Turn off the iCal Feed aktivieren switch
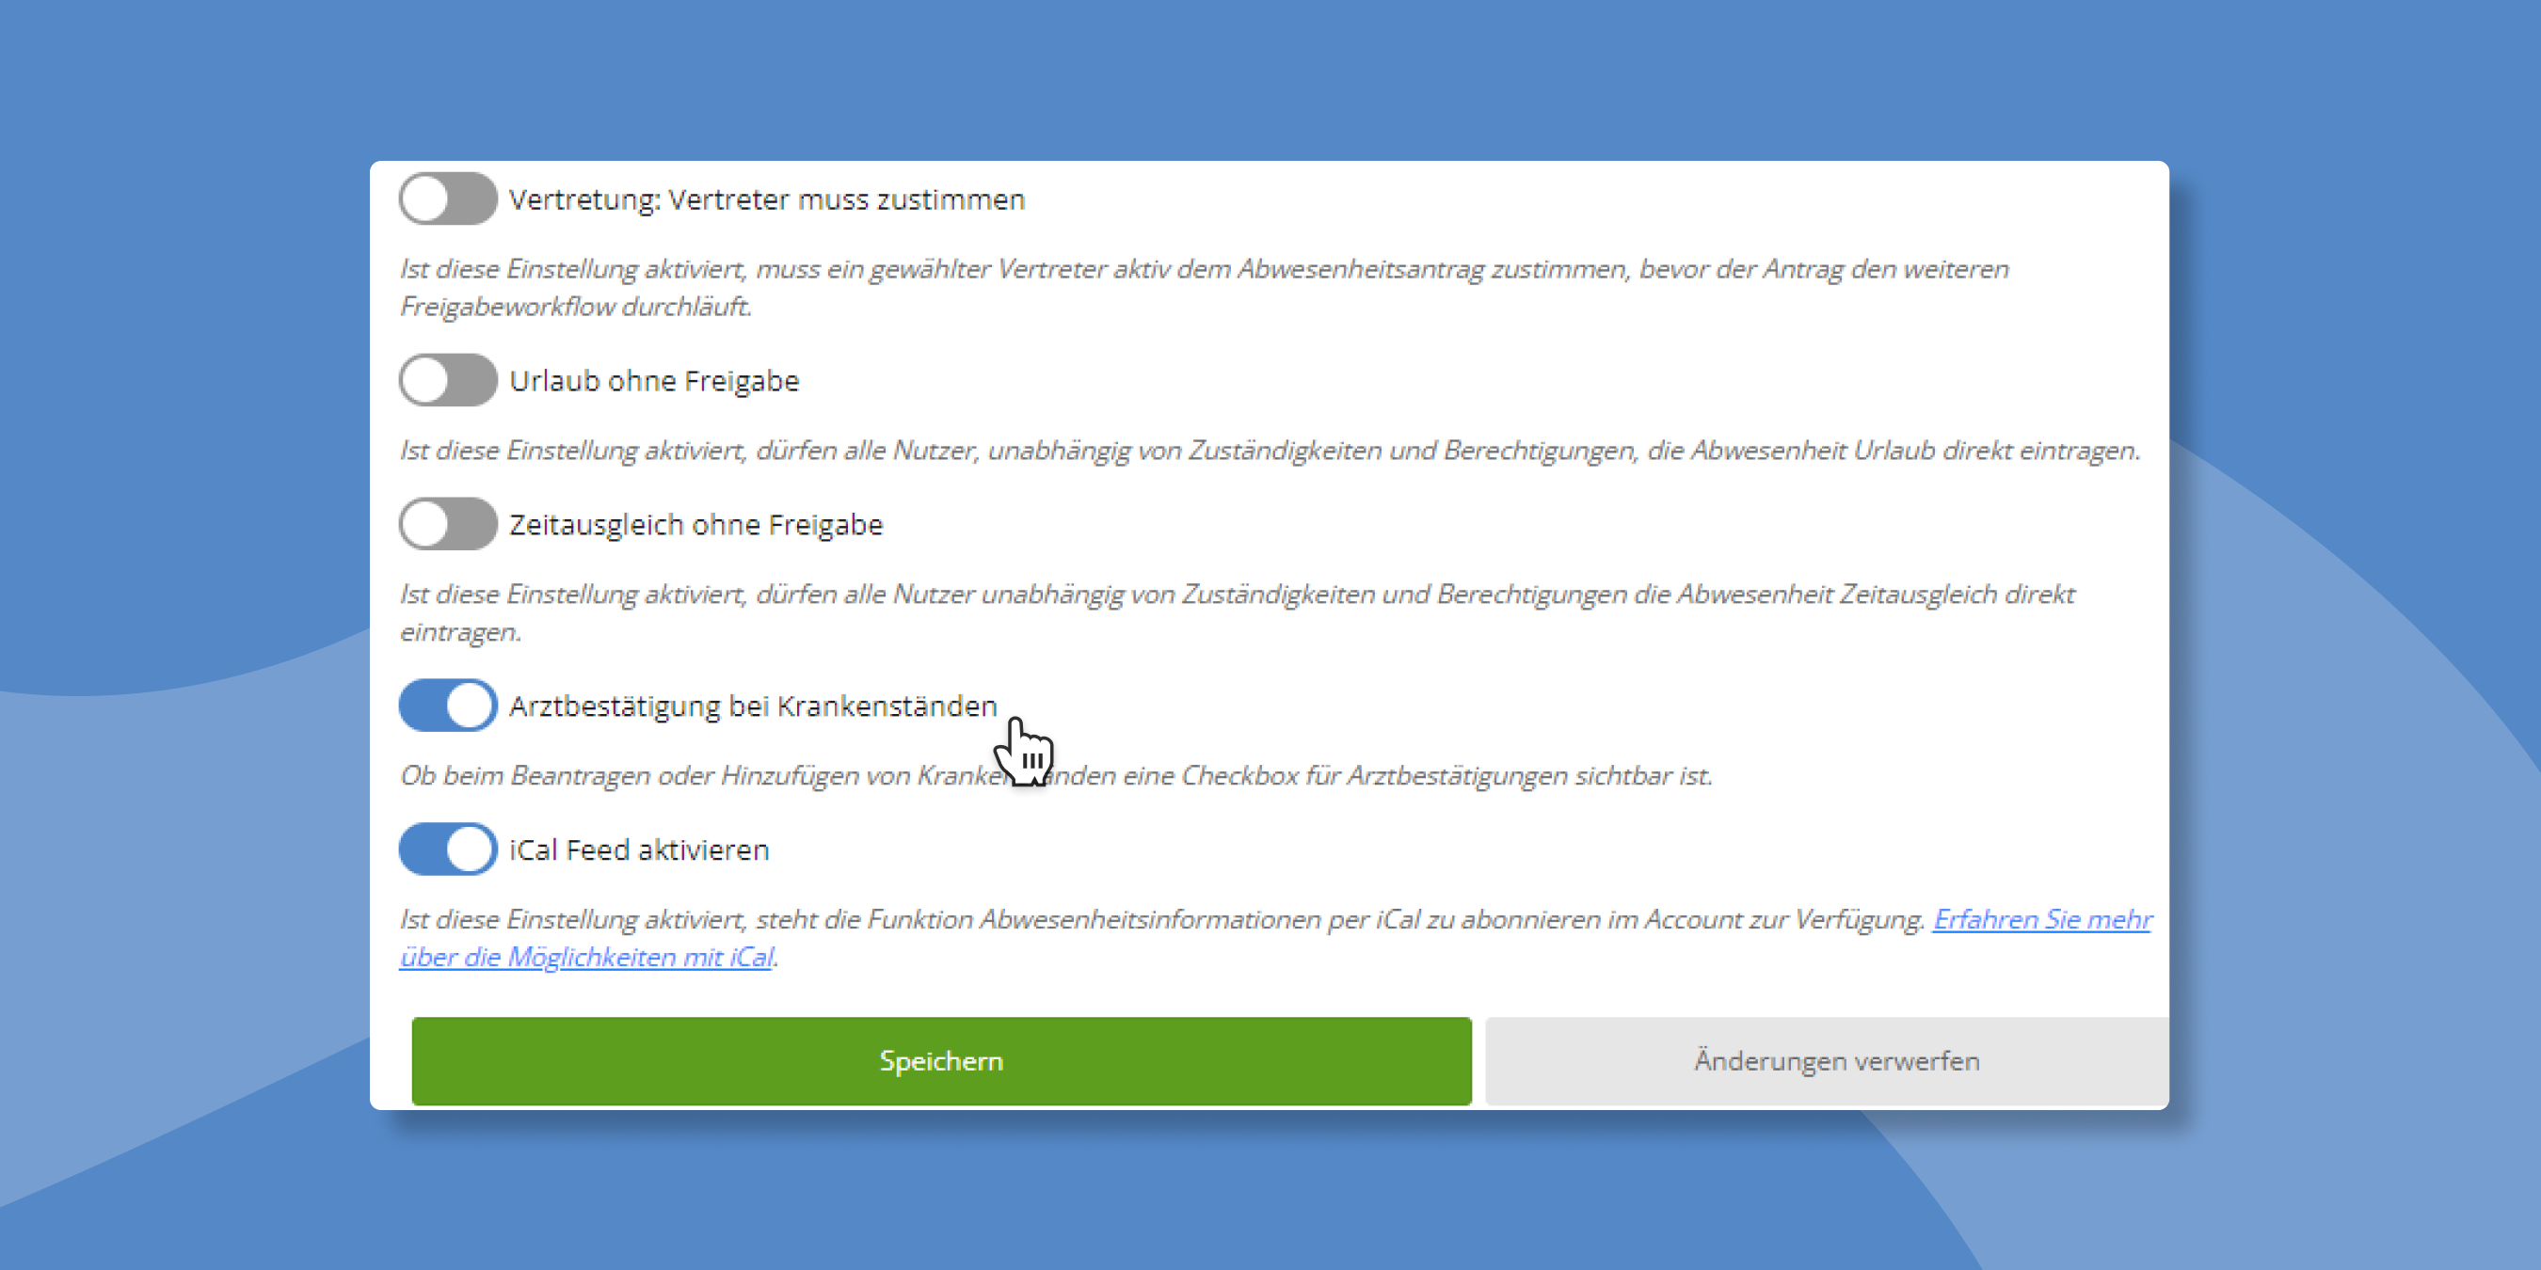2541x1270 pixels. click(x=447, y=849)
